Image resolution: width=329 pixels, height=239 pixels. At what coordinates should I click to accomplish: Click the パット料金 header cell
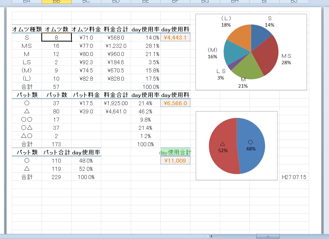pos(86,95)
